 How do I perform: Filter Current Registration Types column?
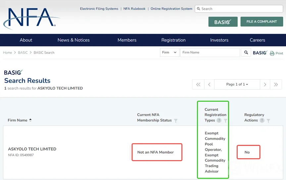(x=225, y=121)
